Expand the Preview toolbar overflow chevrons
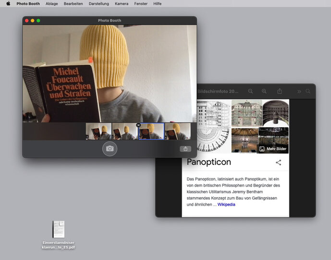Viewport: 331px width, 260px height. pyautogui.click(x=299, y=91)
